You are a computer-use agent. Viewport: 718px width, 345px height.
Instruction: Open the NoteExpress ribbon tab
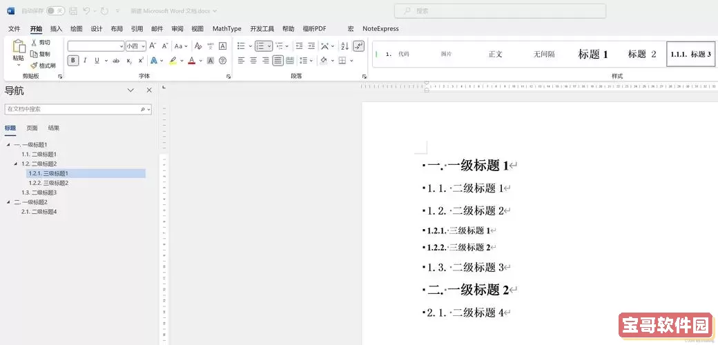(x=380, y=29)
